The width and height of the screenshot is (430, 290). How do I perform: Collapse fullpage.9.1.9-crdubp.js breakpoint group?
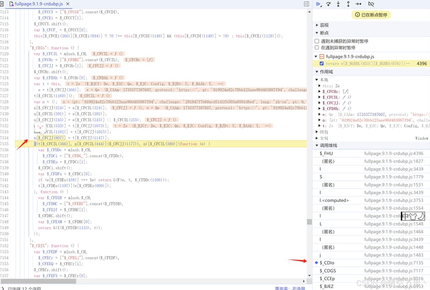coord(316,56)
